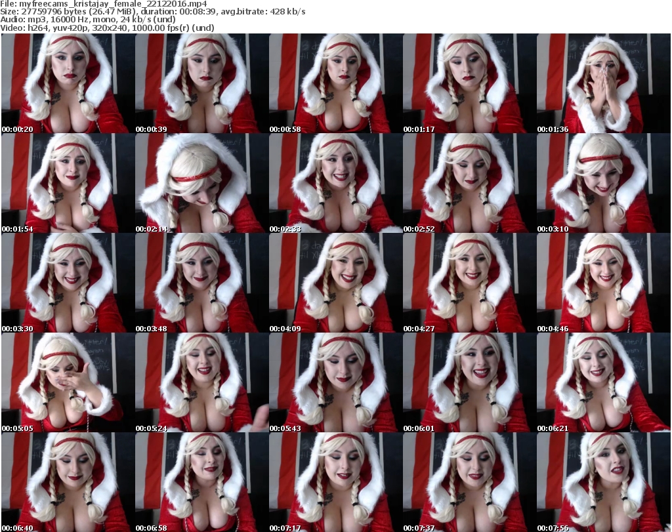
Task: Open the frame timestamped 00:01:54
Action: click(68, 183)
